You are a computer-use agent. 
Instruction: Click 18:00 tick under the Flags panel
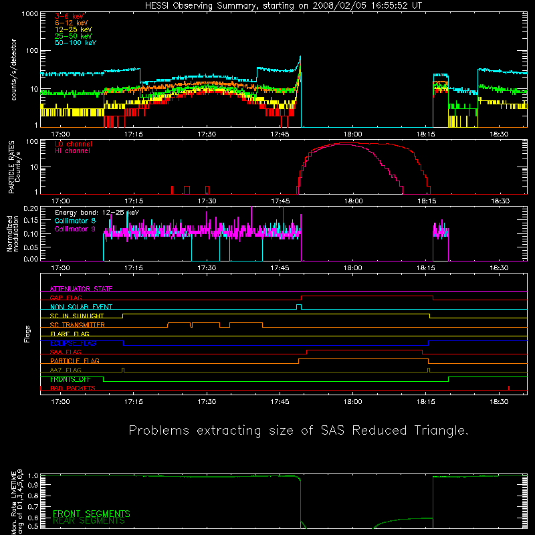click(353, 402)
